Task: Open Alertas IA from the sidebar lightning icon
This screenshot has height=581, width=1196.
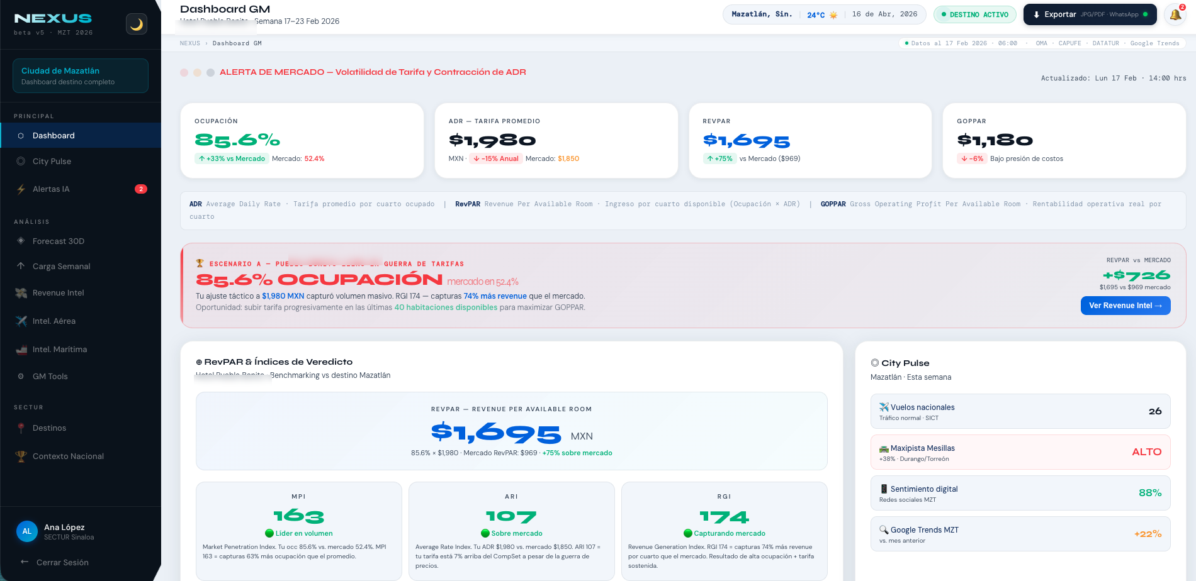Action: coord(21,189)
